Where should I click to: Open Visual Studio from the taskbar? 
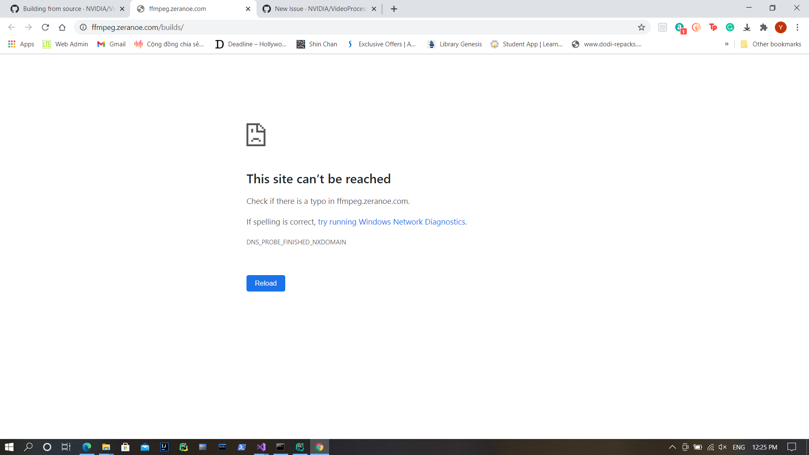pos(261,447)
